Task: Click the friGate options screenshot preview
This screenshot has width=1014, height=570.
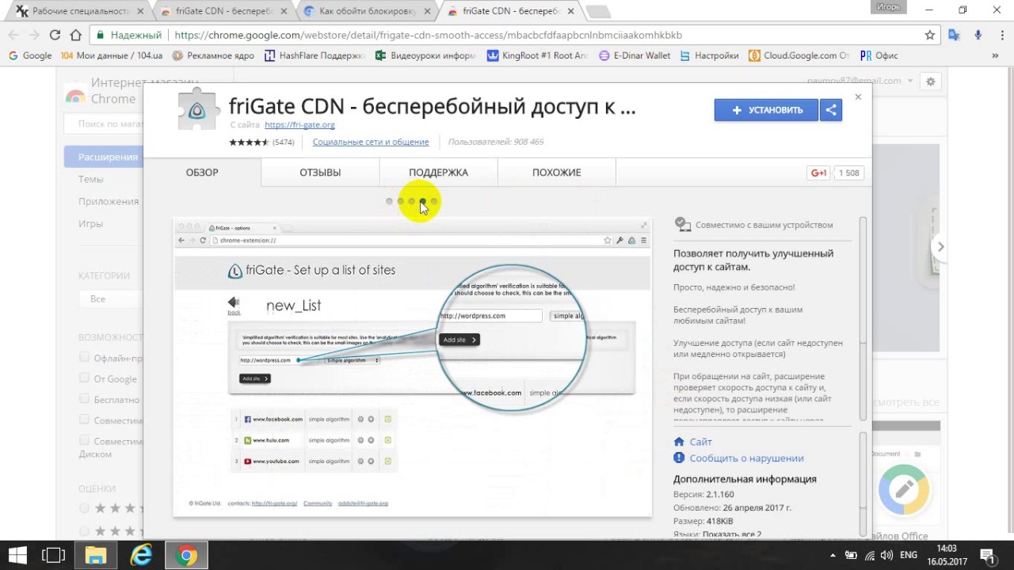Action: click(x=412, y=367)
